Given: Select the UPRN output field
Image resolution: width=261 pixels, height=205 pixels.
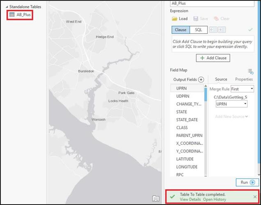Looking at the screenshot, I should (187, 88).
